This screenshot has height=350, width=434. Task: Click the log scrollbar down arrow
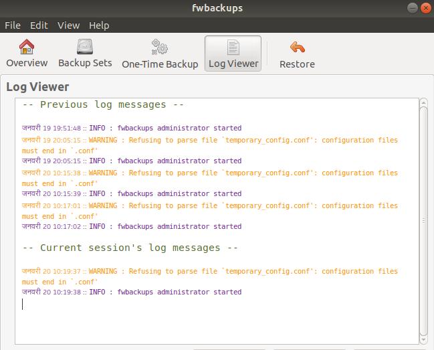pyautogui.click(x=423, y=340)
